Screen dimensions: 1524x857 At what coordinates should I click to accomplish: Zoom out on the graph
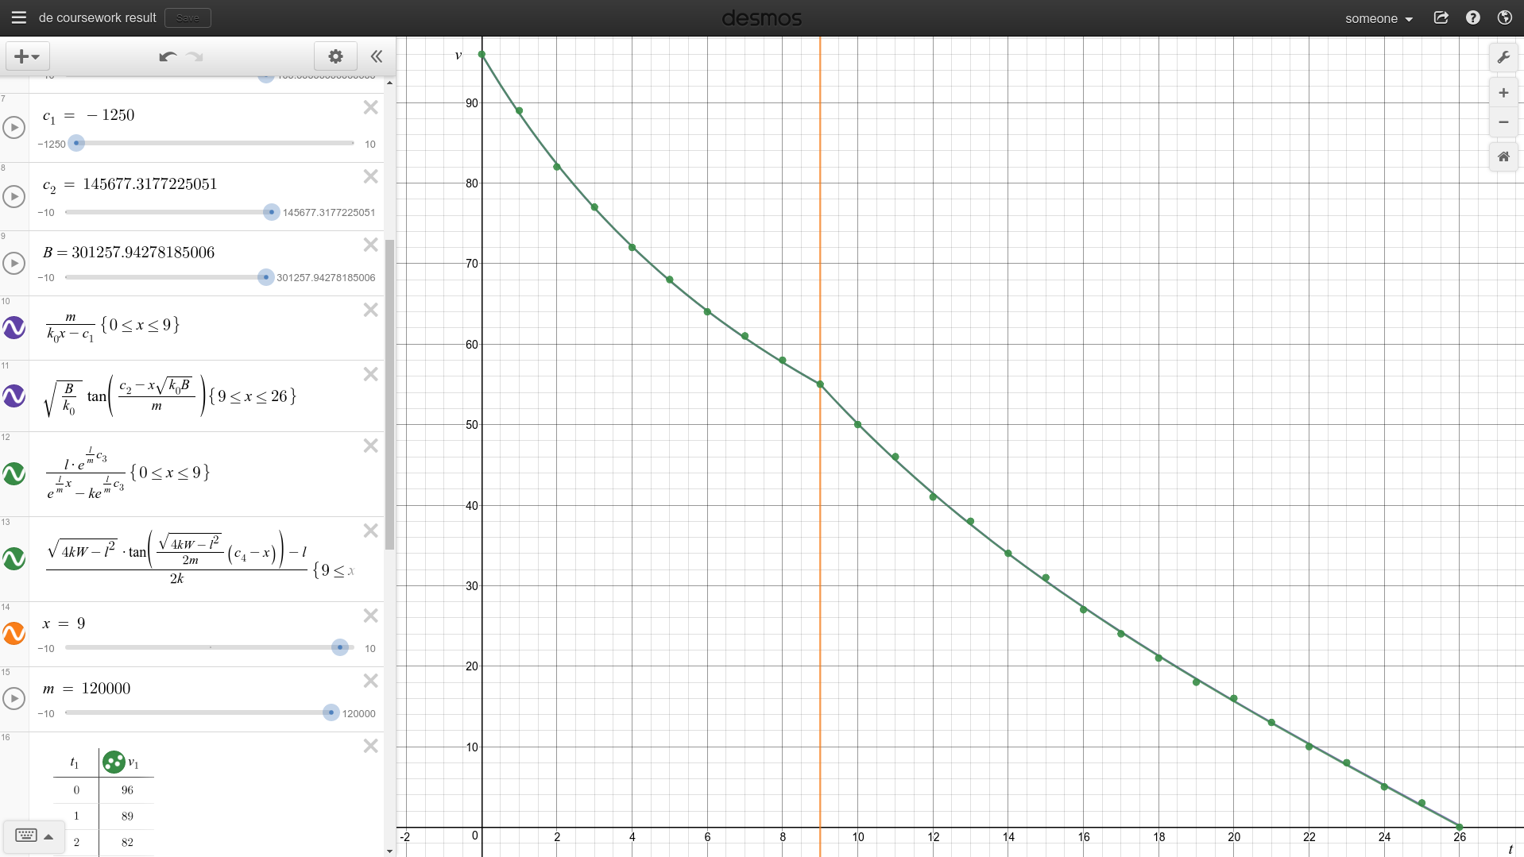click(x=1503, y=122)
